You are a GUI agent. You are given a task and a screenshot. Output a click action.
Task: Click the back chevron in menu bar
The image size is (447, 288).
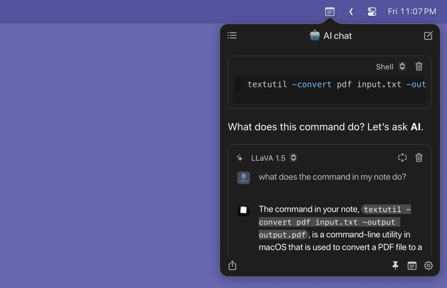click(351, 12)
